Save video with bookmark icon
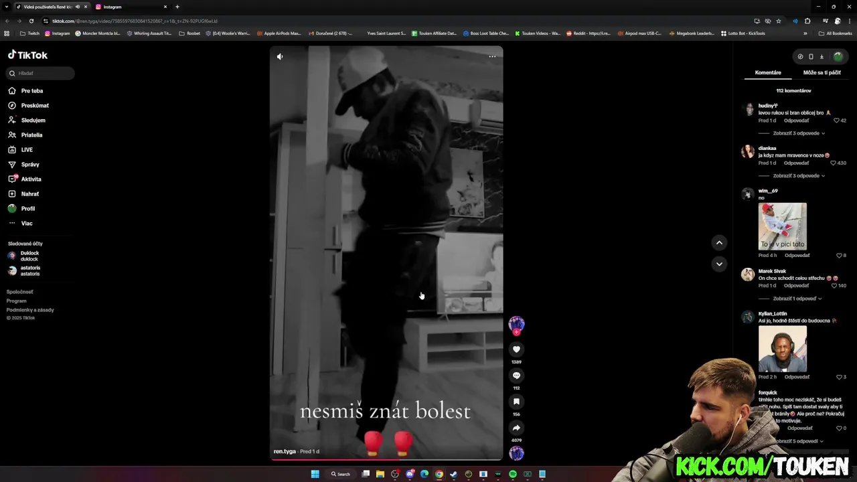 (x=516, y=402)
